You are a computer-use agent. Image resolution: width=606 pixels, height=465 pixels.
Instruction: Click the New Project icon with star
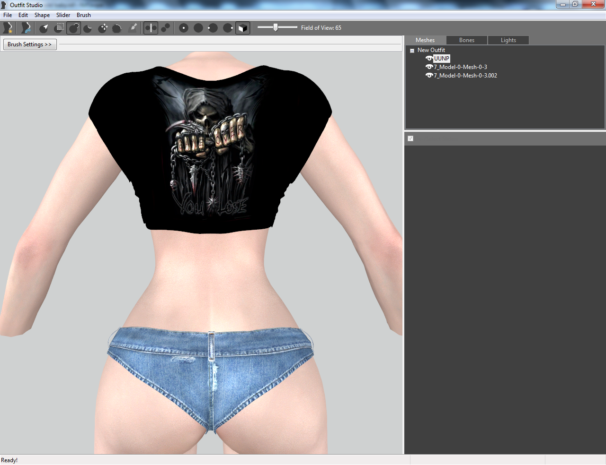[8, 28]
